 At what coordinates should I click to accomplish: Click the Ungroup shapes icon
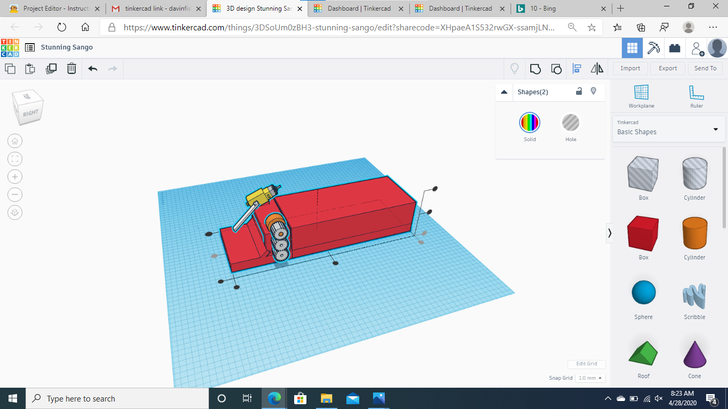tap(556, 68)
